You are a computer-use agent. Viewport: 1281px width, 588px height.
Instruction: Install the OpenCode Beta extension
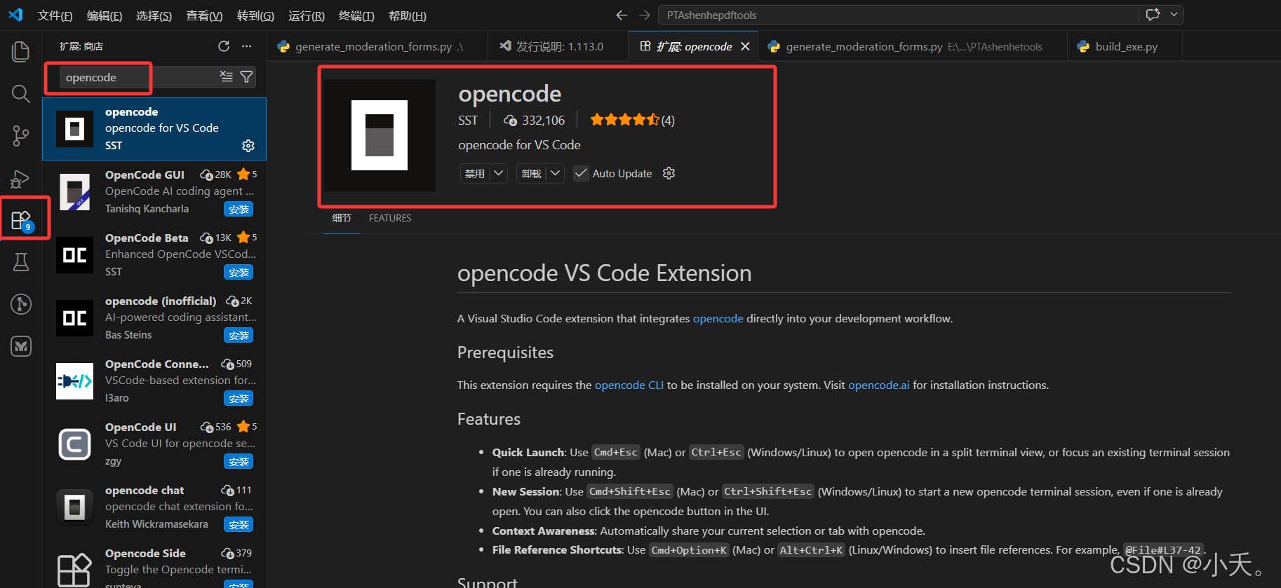click(239, 273)
